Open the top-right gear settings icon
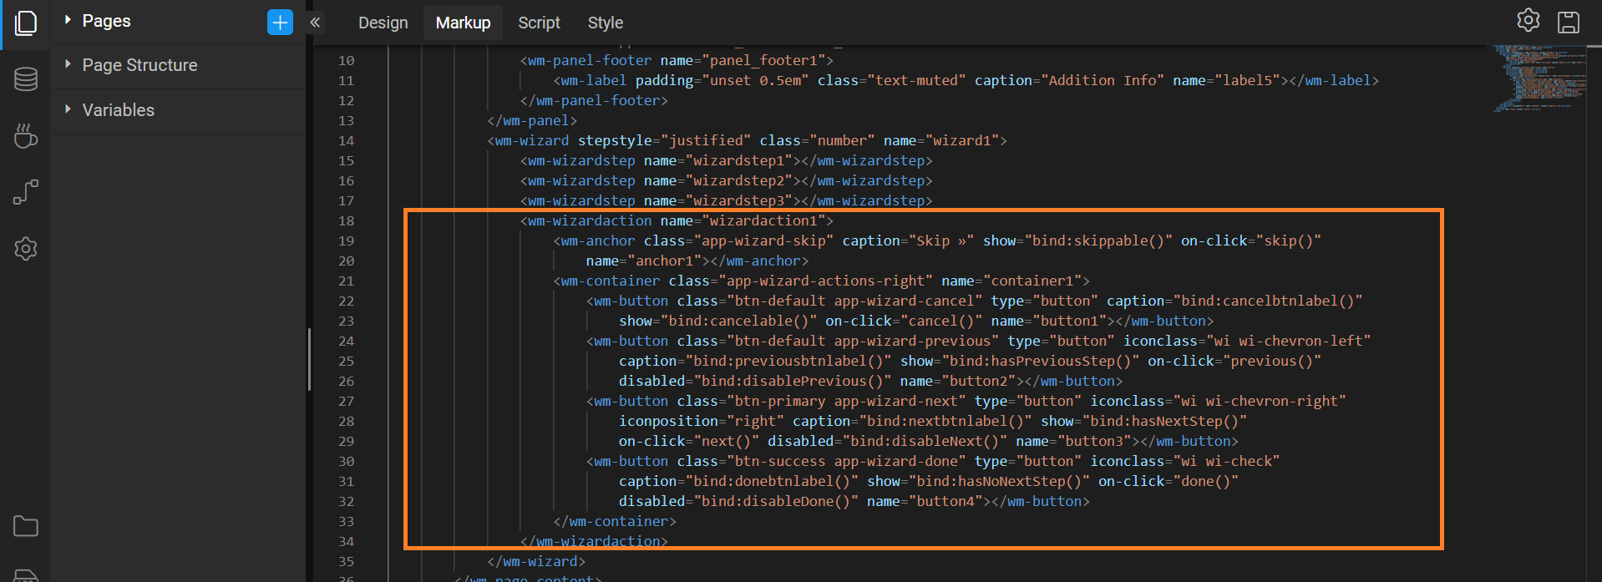The width and height of the screenshot is (1602, 582). 1528,20
